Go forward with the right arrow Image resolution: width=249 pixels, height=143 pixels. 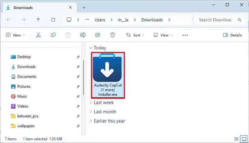point(24,20)
